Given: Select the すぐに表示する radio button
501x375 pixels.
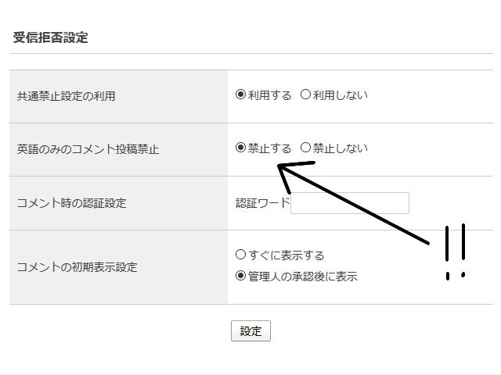Looking at the screenshot, I should coord(241,255).
